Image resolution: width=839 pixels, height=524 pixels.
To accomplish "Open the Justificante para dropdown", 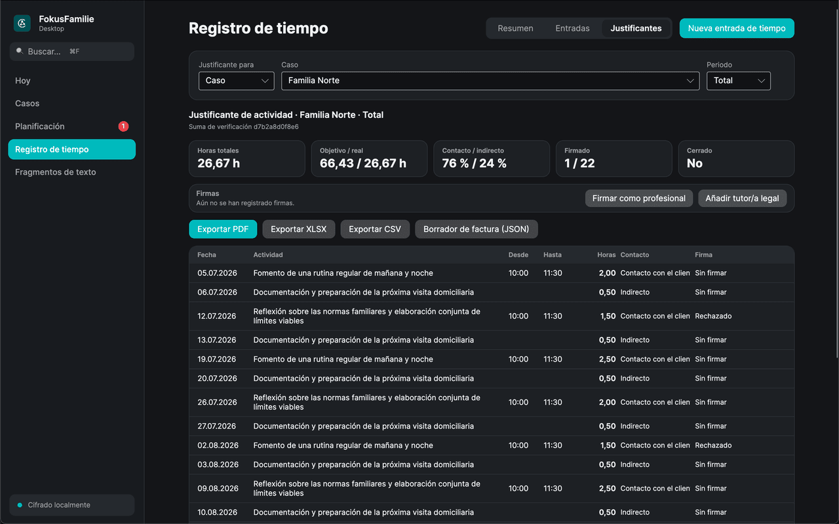I will pos(237,81).
